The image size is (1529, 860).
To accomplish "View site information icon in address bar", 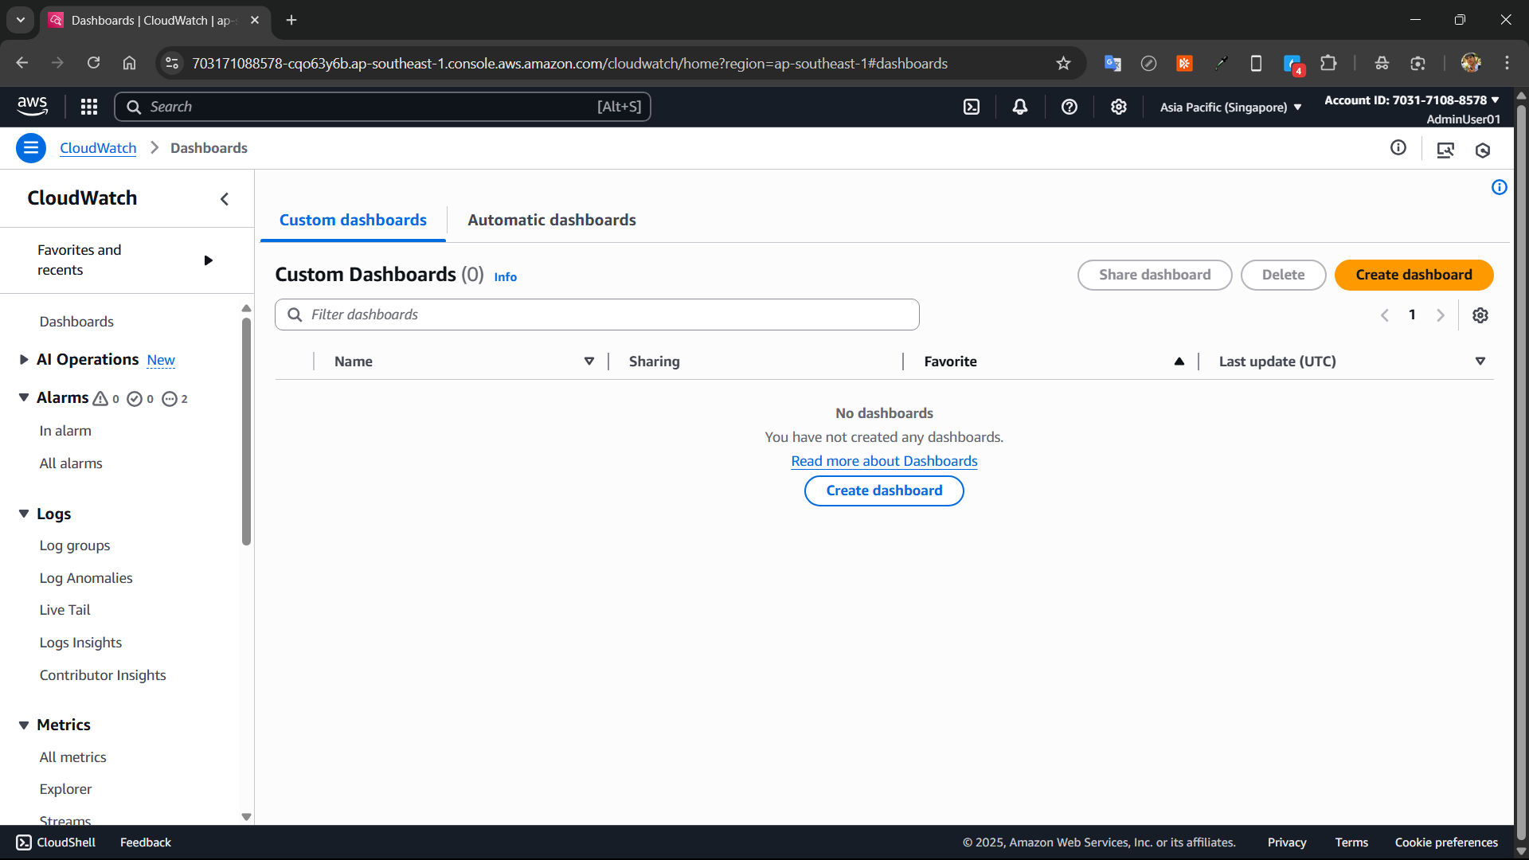I will (172, 63).
